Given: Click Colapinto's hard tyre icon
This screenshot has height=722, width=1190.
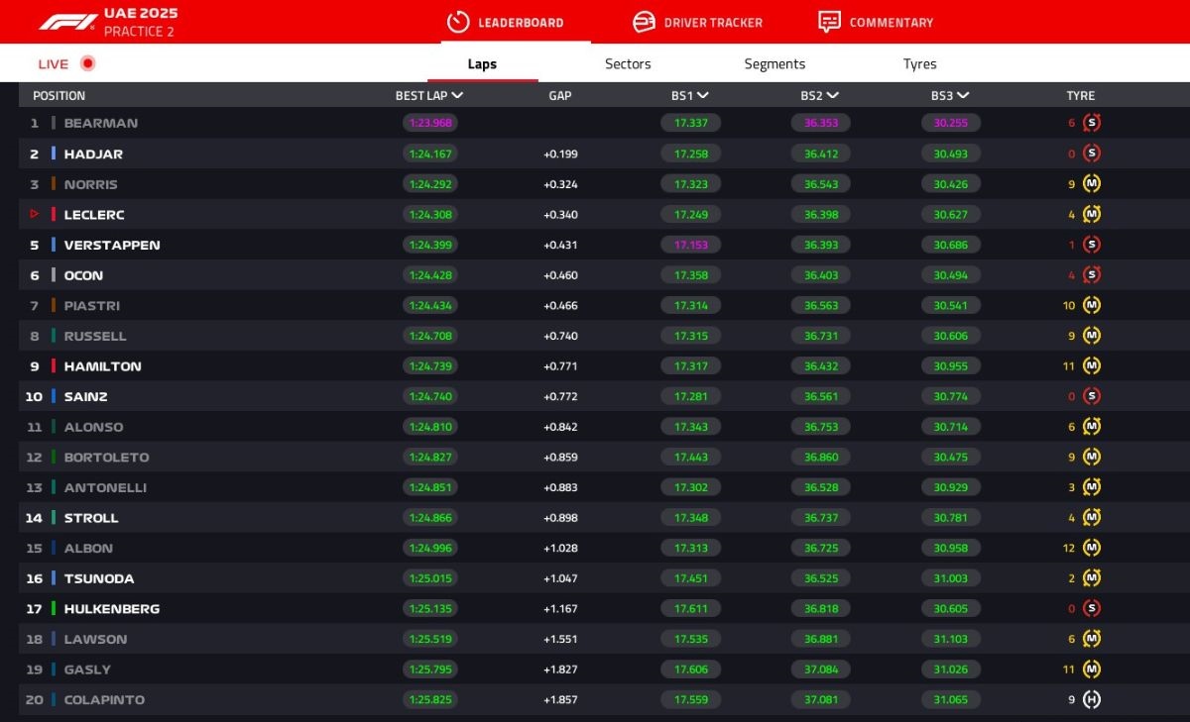Looking at the screenshot, I should click(x=1092, y=699).
